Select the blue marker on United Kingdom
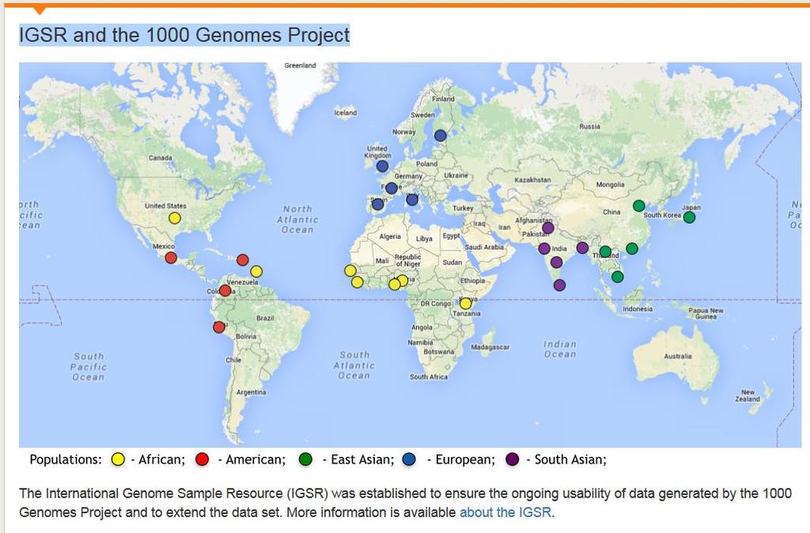This screenshot has width=810, height=533. pos(382,166)
